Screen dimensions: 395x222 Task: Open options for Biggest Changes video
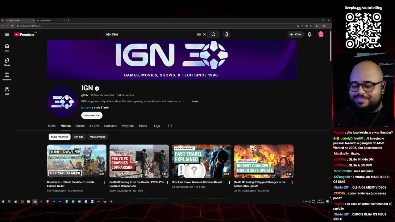(x=292, y=183)
